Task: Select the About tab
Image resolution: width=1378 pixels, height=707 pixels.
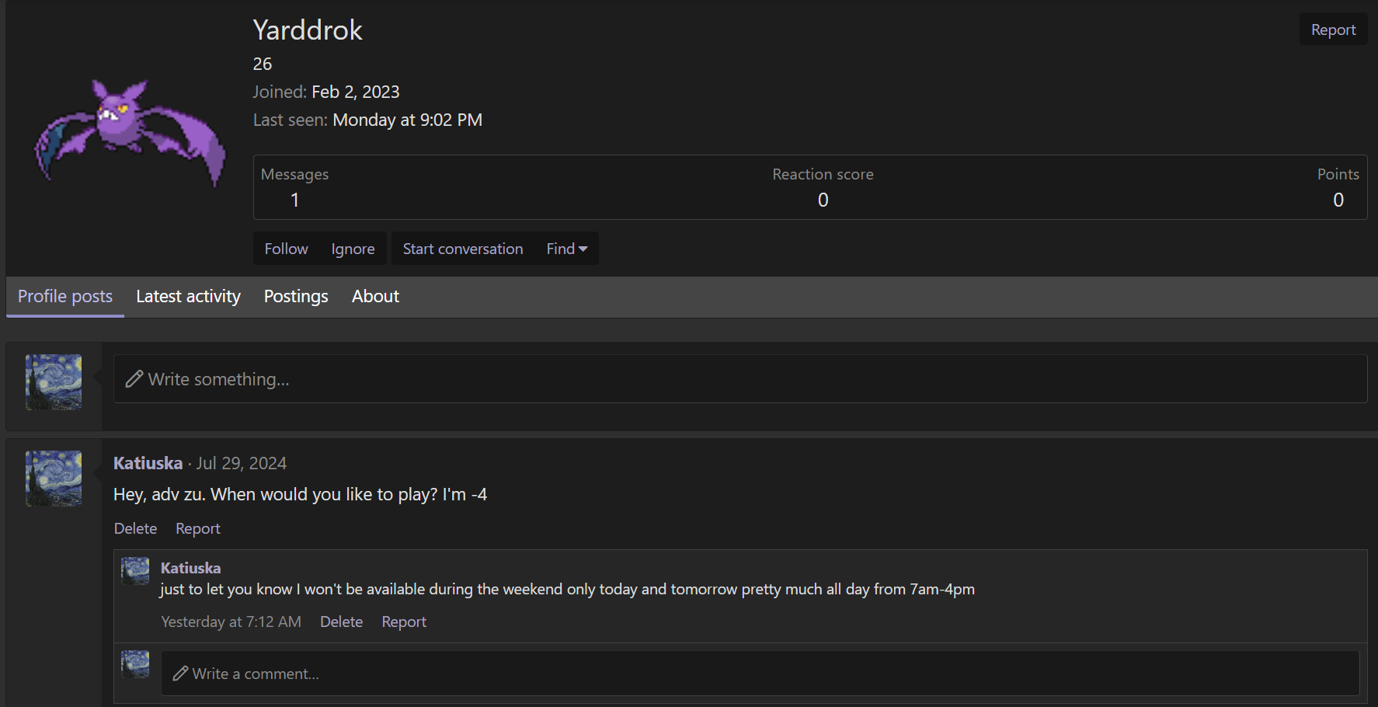Action: click(x=375, y=296)
